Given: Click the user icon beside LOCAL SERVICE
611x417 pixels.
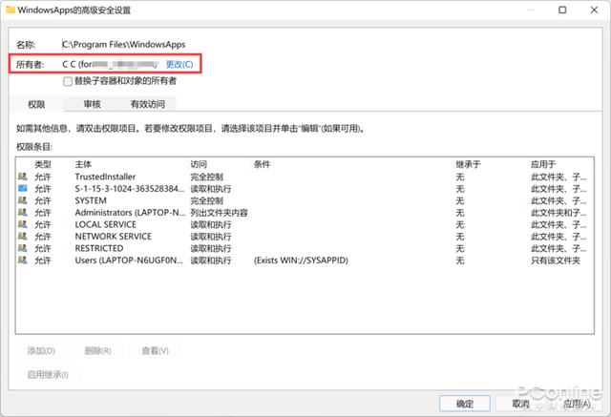Looking at the screenshot, I should click(x=23, y=224).
